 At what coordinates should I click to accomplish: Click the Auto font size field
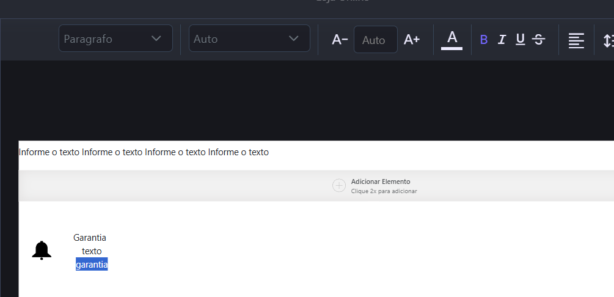pyautogui.click(x=375, y=40)
